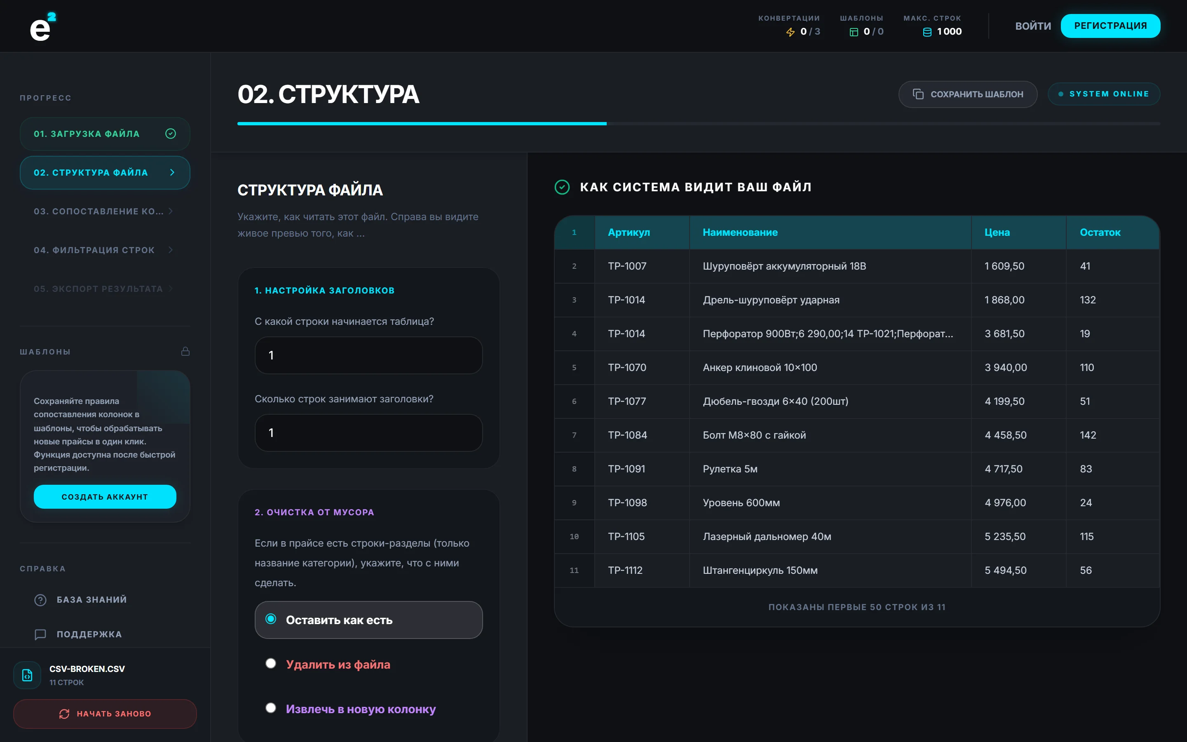Image resolution: width=1187 pixels, height=742 pixels.
Task: Click the chat bubble icon of Поддержка
Action: tap(40, 634)
